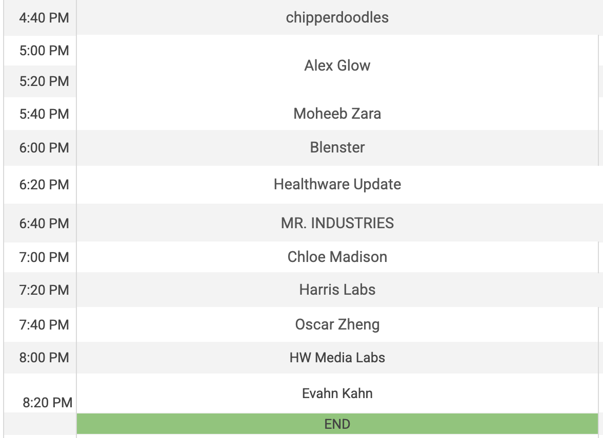Click the 8:20 PM time label
Viewport: 603px width, 438px height.
(x=47, y=403)
